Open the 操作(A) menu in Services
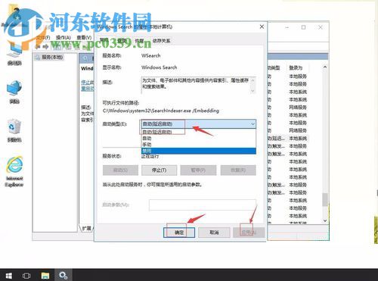The width and height of the screenshot is (378, 281). pos(64,37)
